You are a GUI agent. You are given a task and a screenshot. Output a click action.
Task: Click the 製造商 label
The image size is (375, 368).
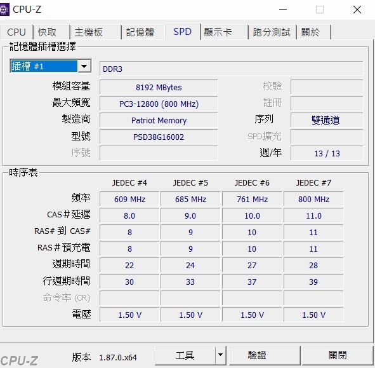coord(76,119)
